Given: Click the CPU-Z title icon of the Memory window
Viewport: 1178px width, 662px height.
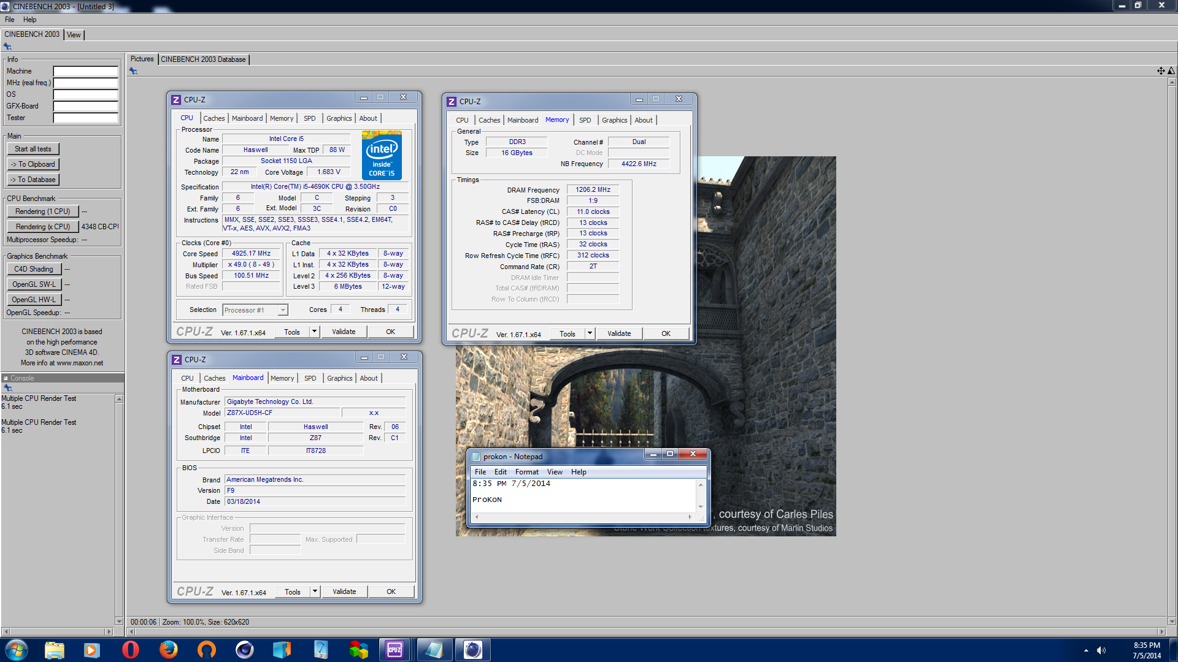Looking at the screenshot, I should pyautogui.click(x=452, y=102).
